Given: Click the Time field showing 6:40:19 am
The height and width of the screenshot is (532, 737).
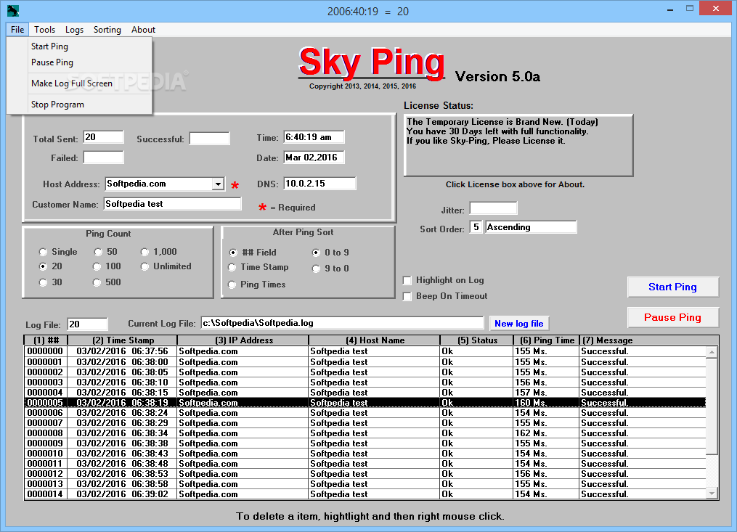Looking at the screenshot, I should click(314, 137).
